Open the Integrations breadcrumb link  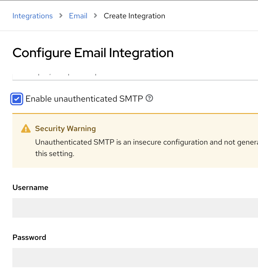tap(32, 16)
